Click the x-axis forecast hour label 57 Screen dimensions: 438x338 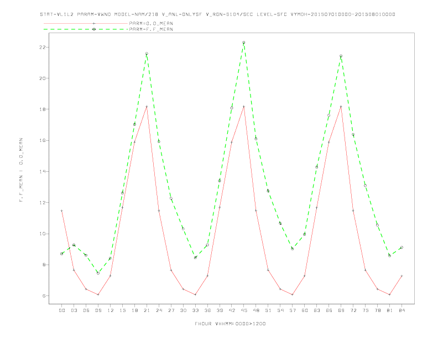pyautogui.click(x=293, y=310)
